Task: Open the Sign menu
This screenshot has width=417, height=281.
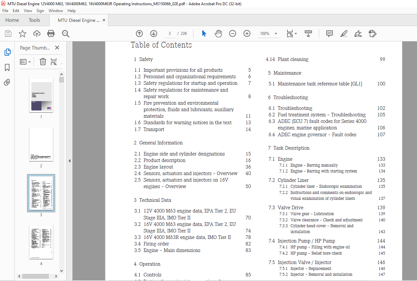Action: click(x=40, y=11)
